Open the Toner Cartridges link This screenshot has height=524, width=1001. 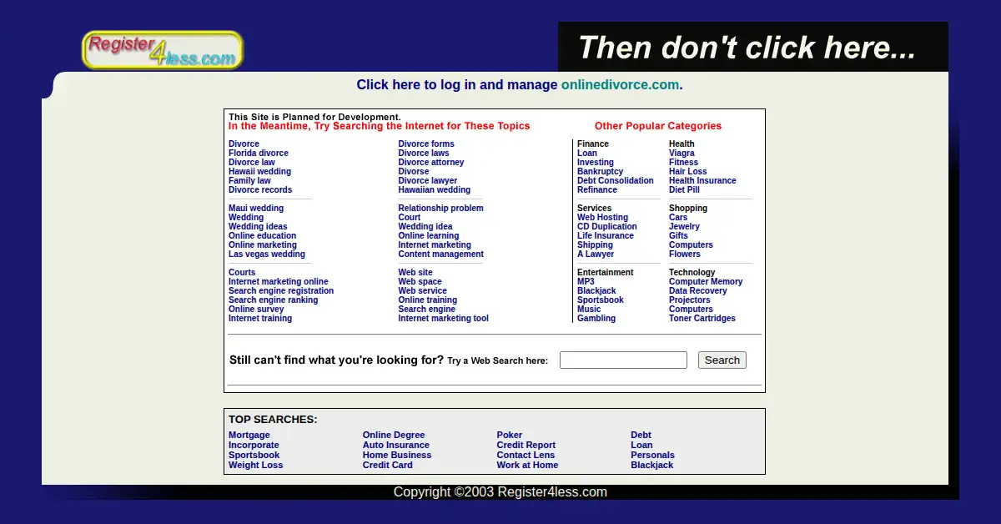point(702,319)
